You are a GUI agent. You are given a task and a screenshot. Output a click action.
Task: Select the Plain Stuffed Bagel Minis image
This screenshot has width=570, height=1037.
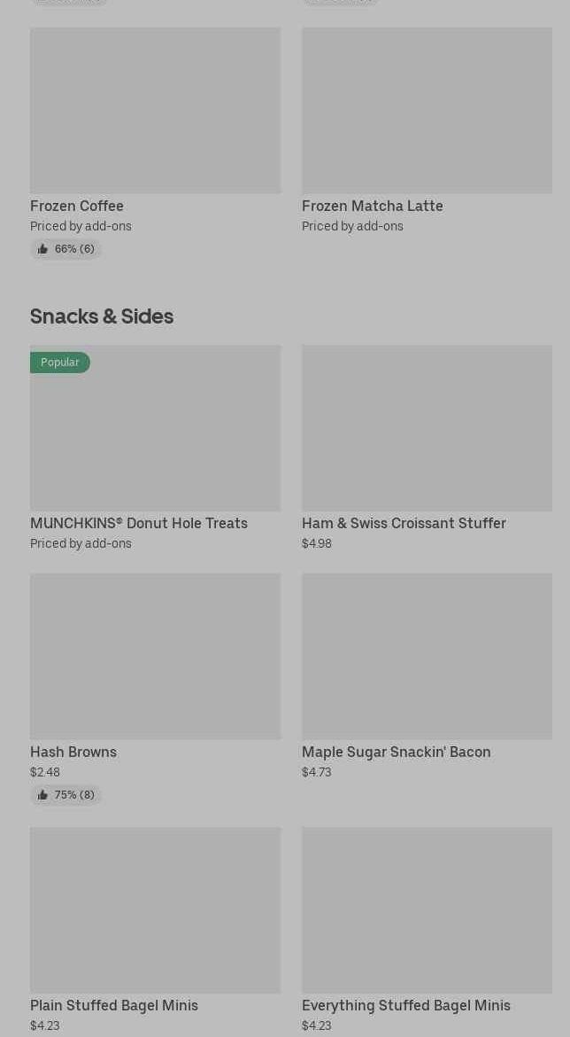click(155, 910)
